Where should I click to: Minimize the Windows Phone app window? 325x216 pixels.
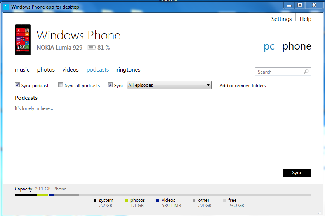click(289, 5)
